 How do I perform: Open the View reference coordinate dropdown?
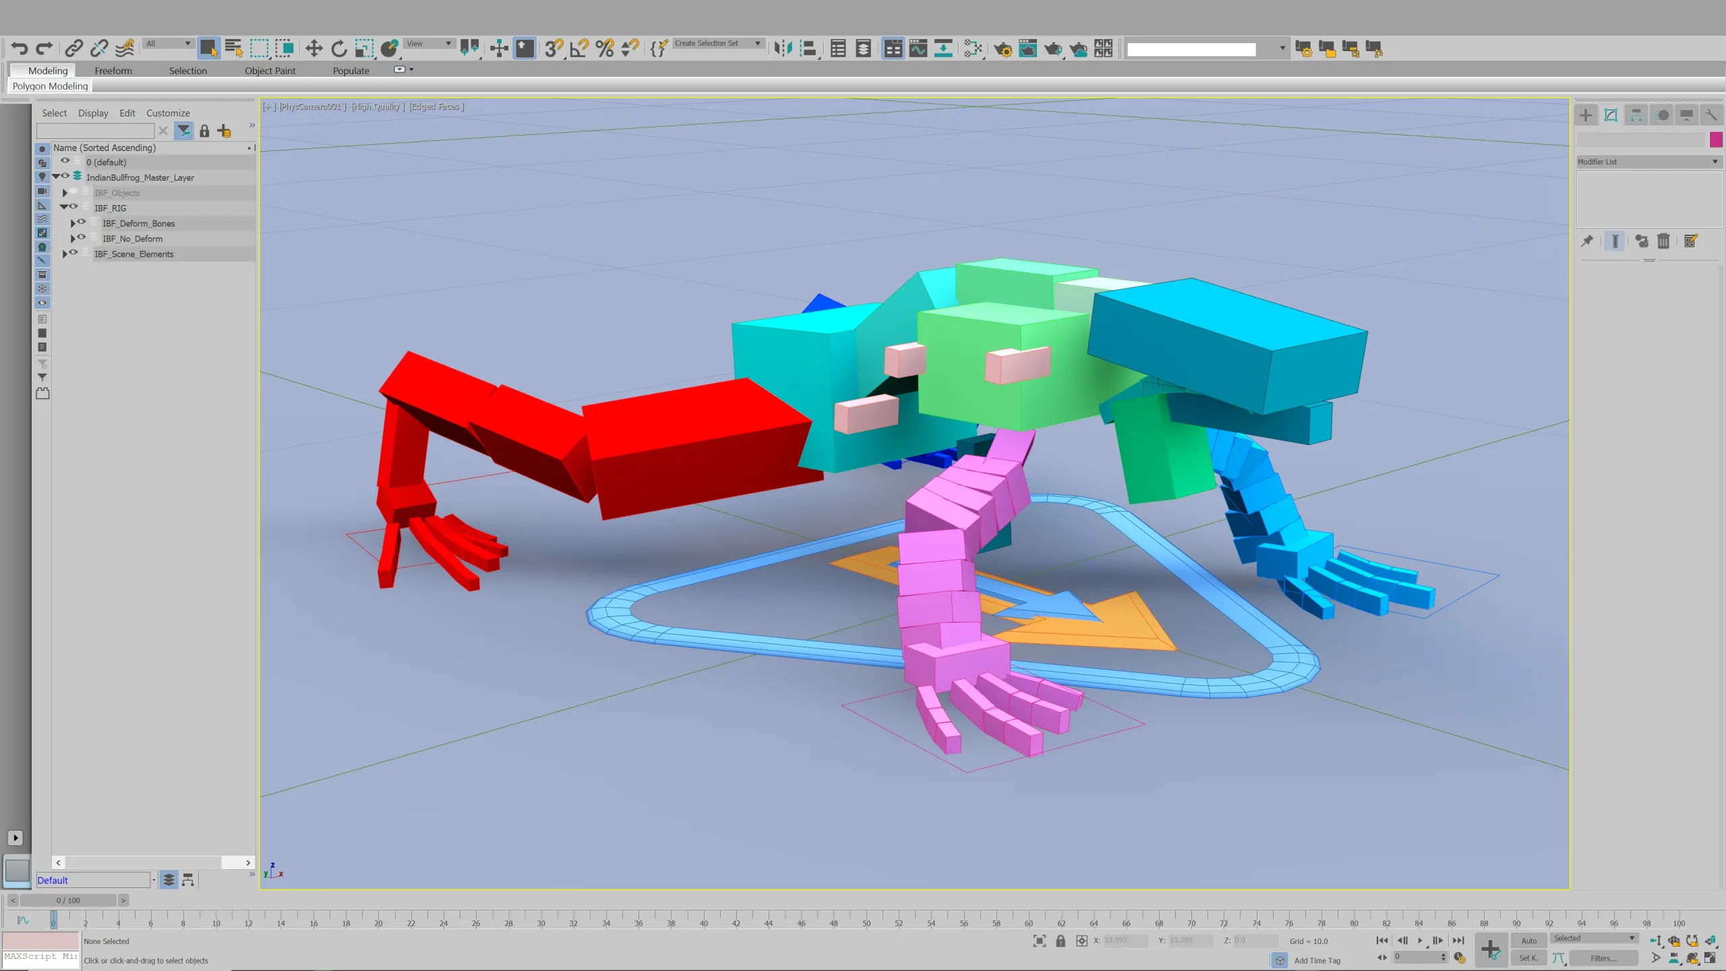coord(429,44)
